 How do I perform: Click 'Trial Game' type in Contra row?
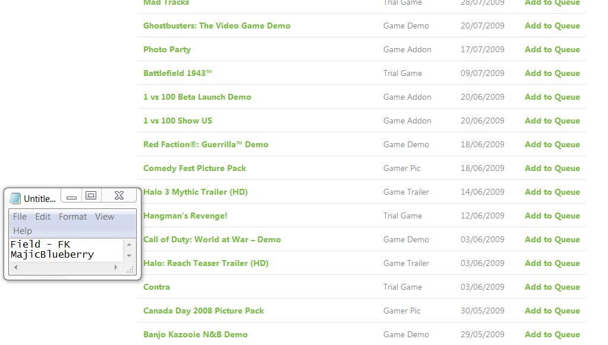(x=402, y=287)
